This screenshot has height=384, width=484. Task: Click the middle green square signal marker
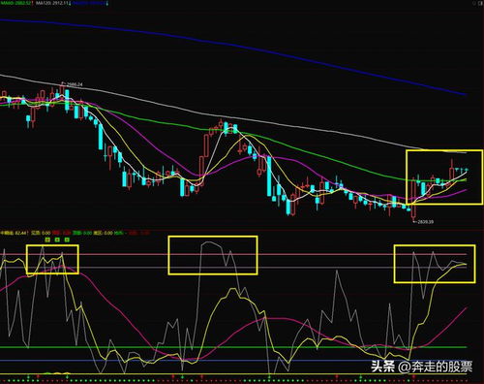[57, 240]
